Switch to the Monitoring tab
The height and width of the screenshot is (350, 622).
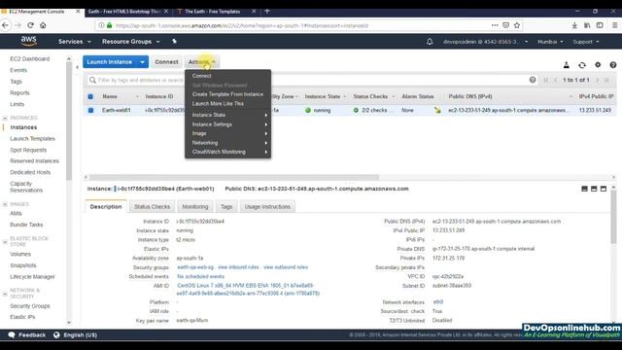click(195, 207)
